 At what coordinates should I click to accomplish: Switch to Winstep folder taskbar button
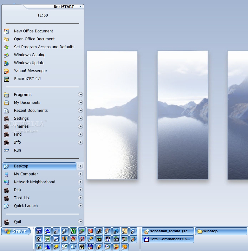tap(221, 231)
